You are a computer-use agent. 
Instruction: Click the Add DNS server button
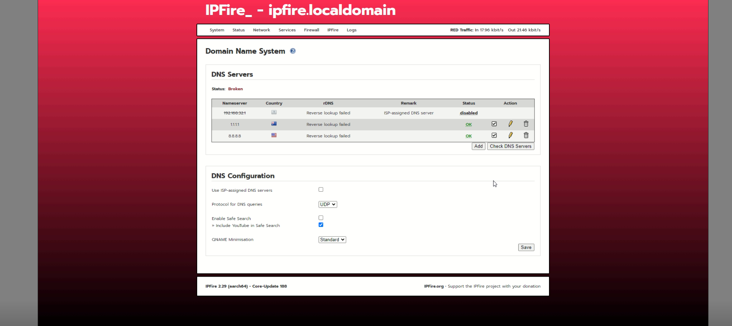pos(479,146)
